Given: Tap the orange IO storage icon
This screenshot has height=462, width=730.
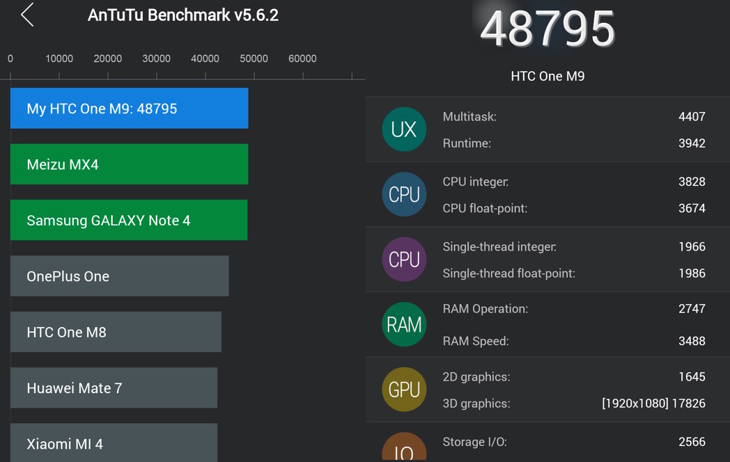Looking at the screenshot, I should click(x=404, y=449).
